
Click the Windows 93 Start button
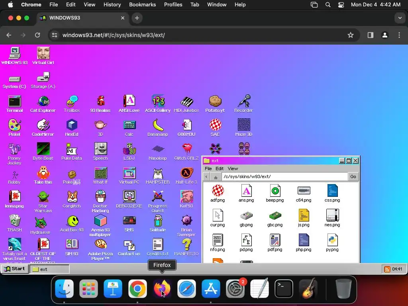14,269
